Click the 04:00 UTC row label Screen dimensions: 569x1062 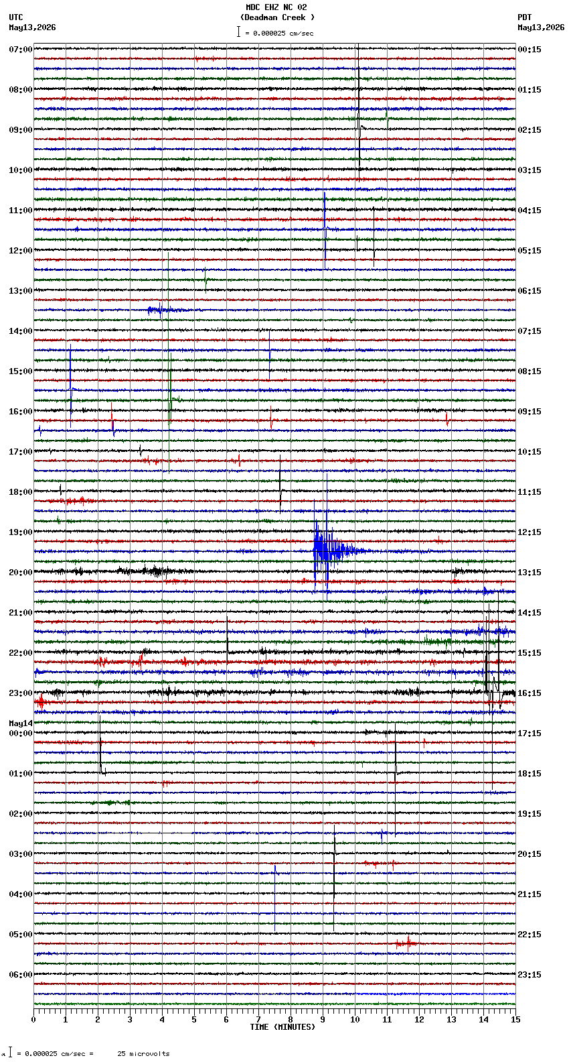pos(21,894)
